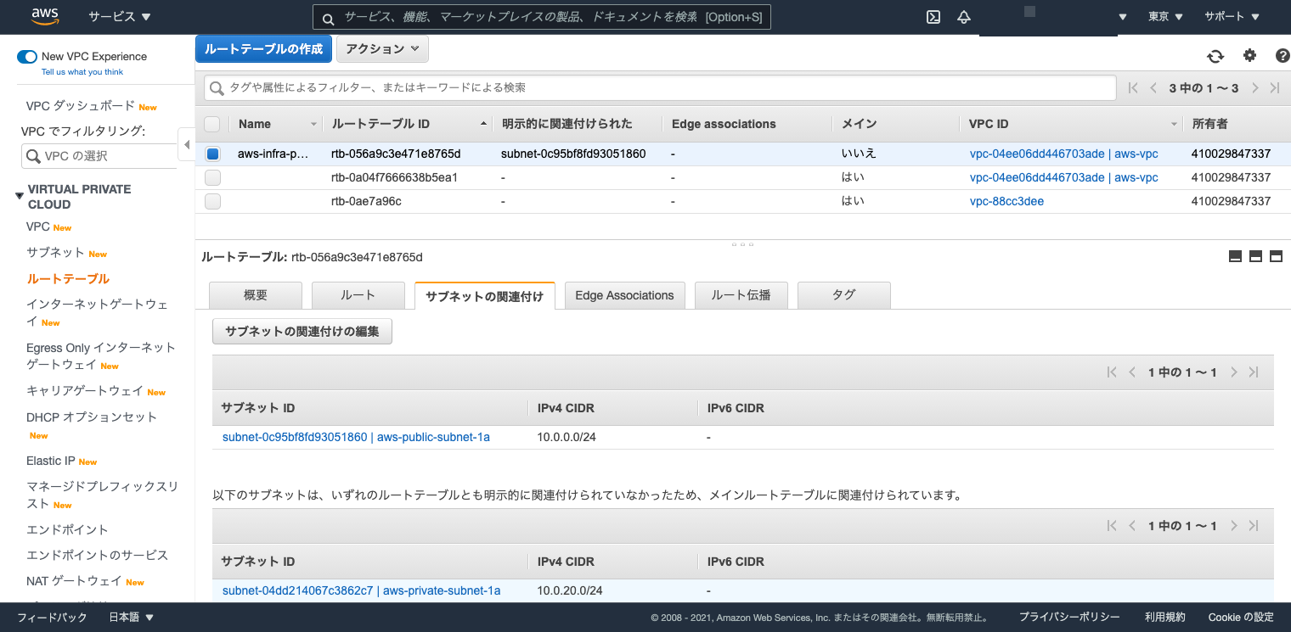Click the VPC の選択 filter field
Viewport: 1291px width, 632px height.
click(99, 156)
